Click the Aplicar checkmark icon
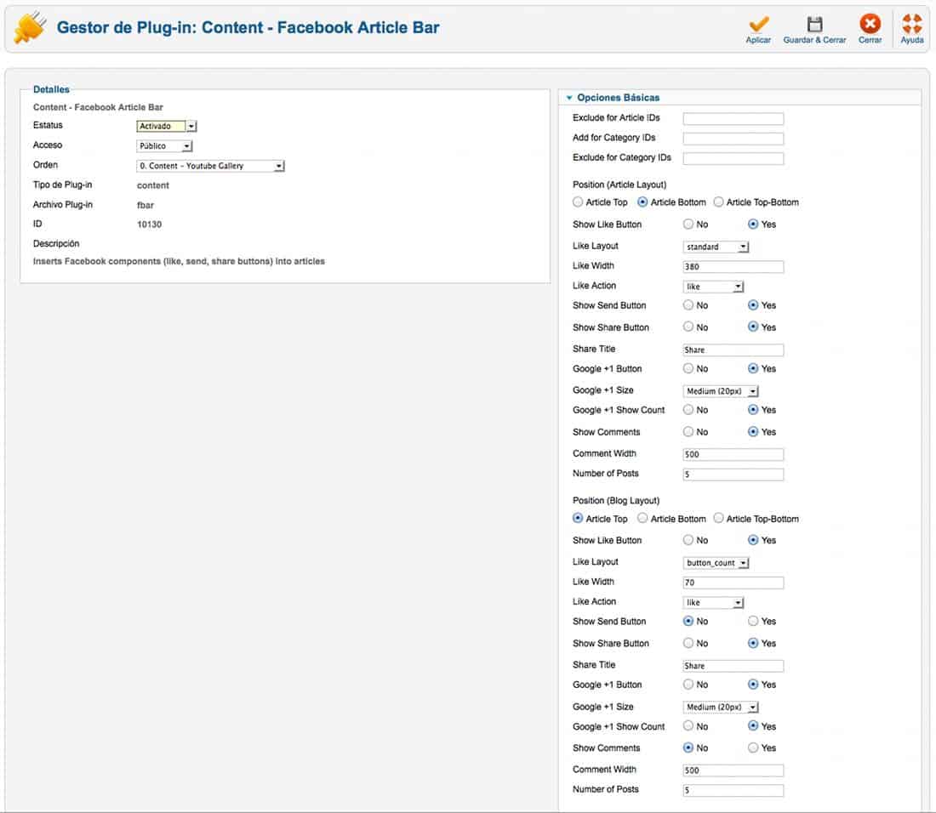936x813 pixels. point(758,24)
